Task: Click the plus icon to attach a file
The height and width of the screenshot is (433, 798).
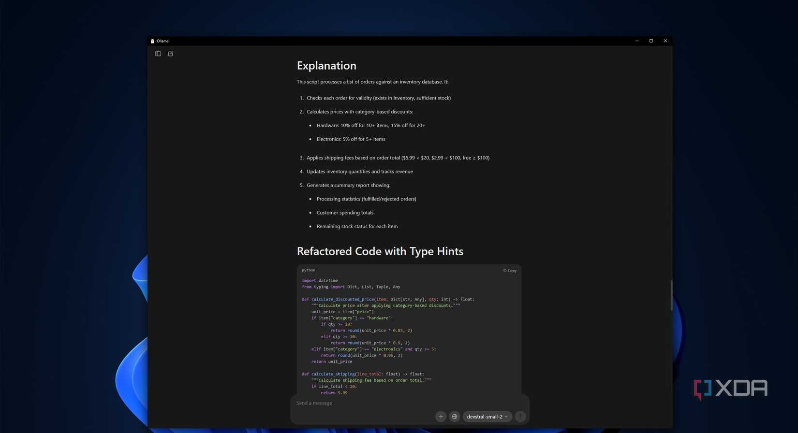Action: (441, 417)
